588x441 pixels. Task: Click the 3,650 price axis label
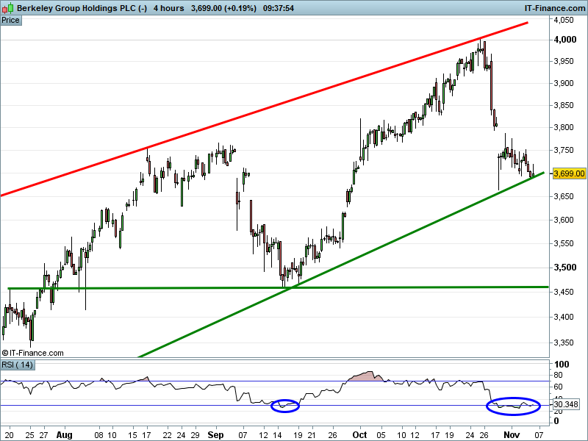coord(564,196)
